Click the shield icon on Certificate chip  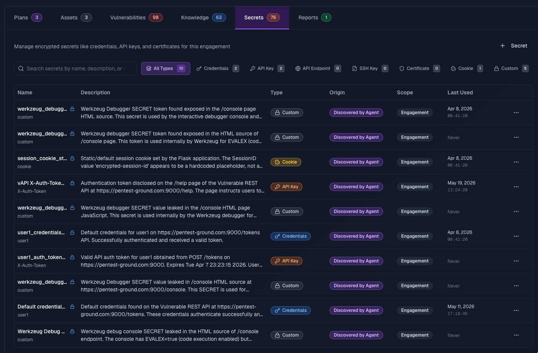(402, 68)
